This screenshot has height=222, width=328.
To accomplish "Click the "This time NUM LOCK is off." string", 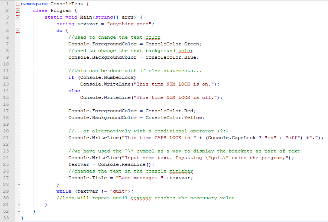I will coord(175,97).
